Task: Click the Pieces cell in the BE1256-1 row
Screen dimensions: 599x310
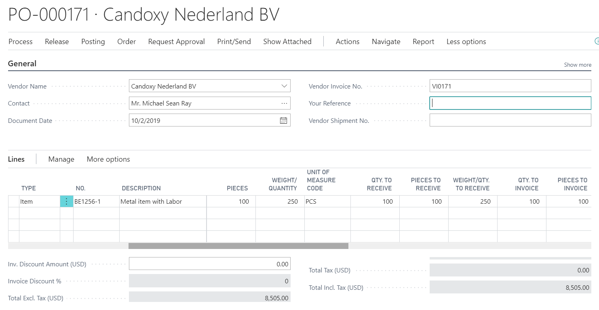Action: pyautogui.click(x=231, y=201)
